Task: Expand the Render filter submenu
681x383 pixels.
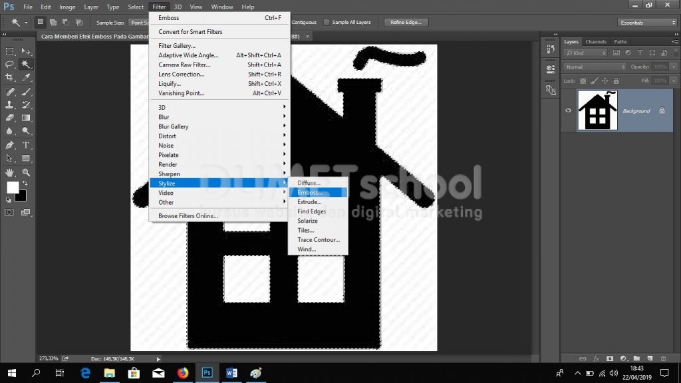Action: coord(219,165)
